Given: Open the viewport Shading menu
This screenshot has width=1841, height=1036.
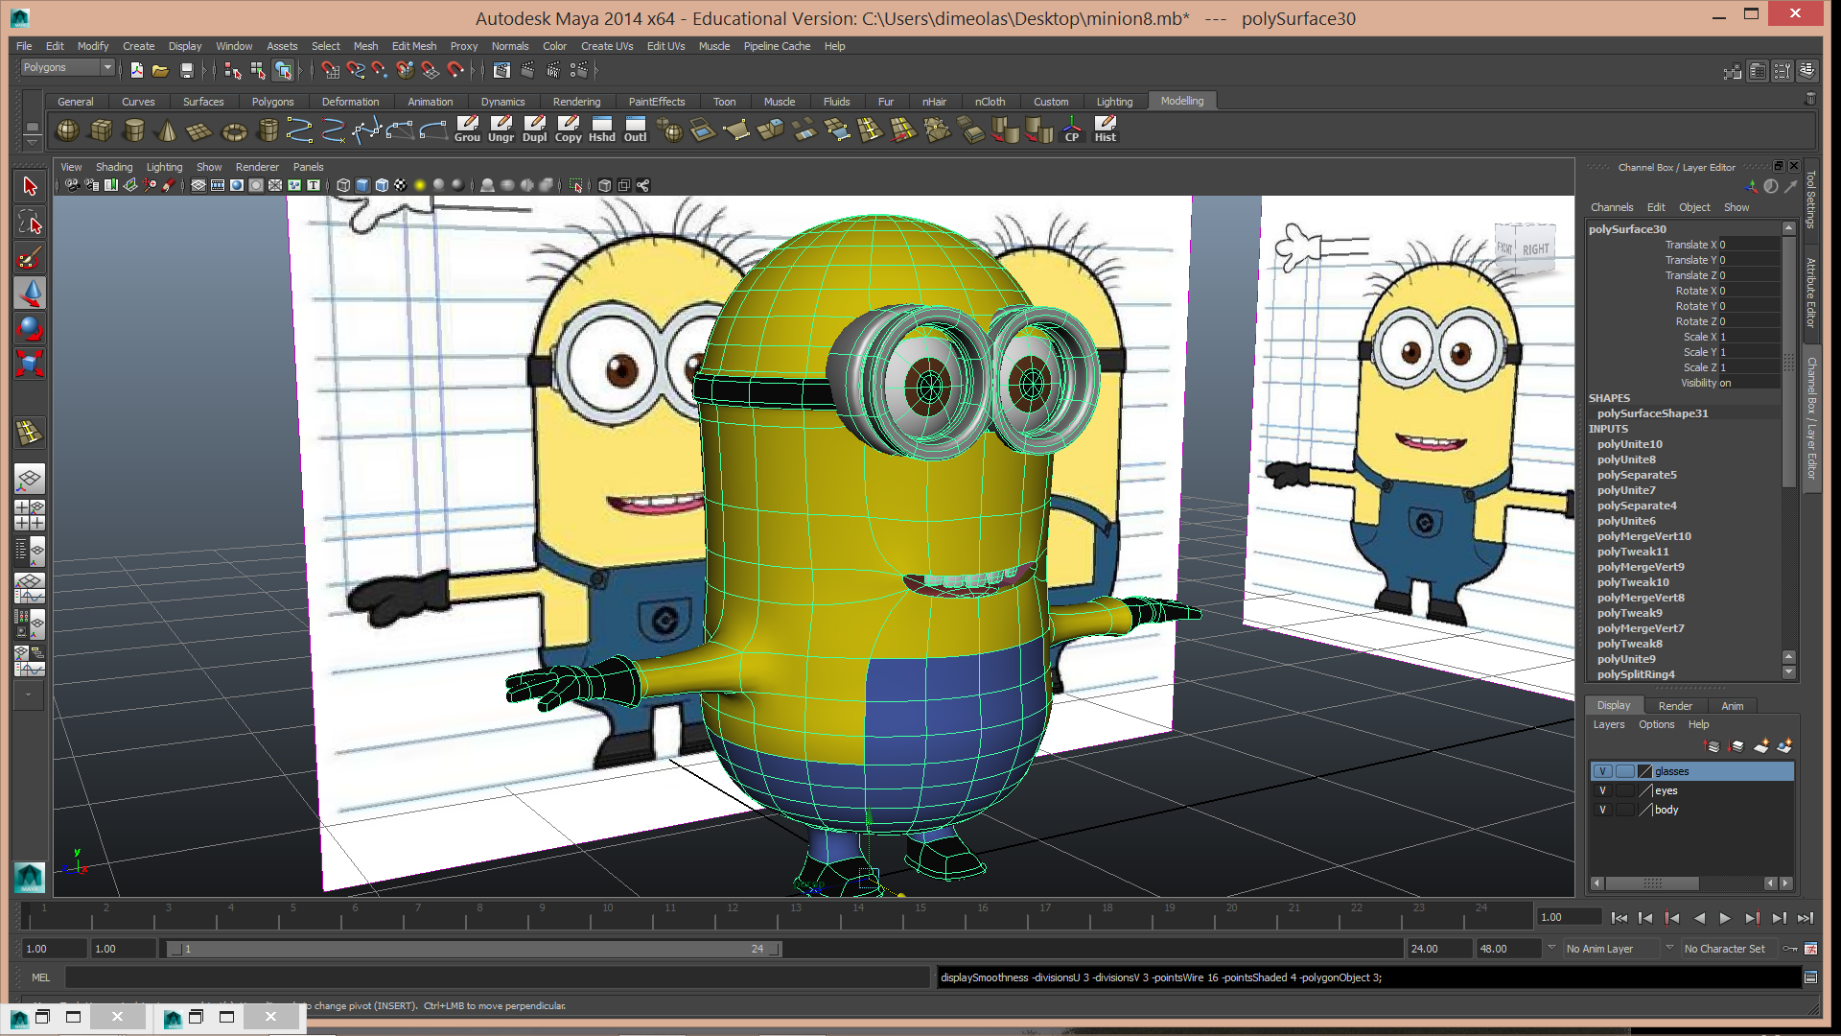Looking at the screenshot, I should coord(114,167).
